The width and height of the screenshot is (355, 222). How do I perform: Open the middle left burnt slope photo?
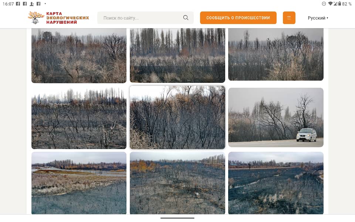79,117
